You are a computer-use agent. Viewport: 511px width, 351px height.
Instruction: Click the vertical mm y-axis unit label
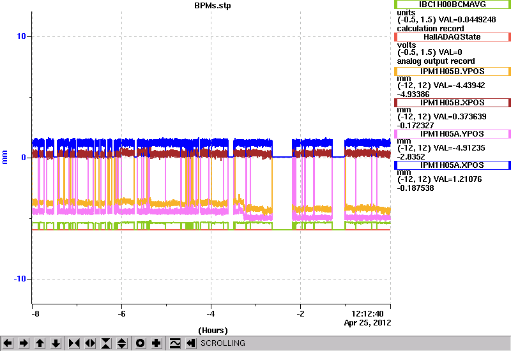4,157
